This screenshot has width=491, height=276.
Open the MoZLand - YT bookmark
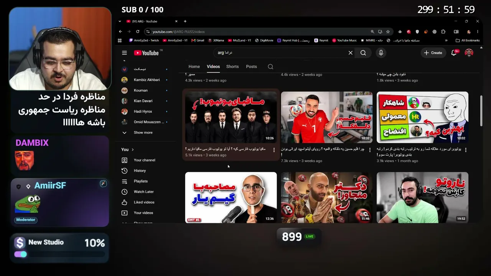239,40
